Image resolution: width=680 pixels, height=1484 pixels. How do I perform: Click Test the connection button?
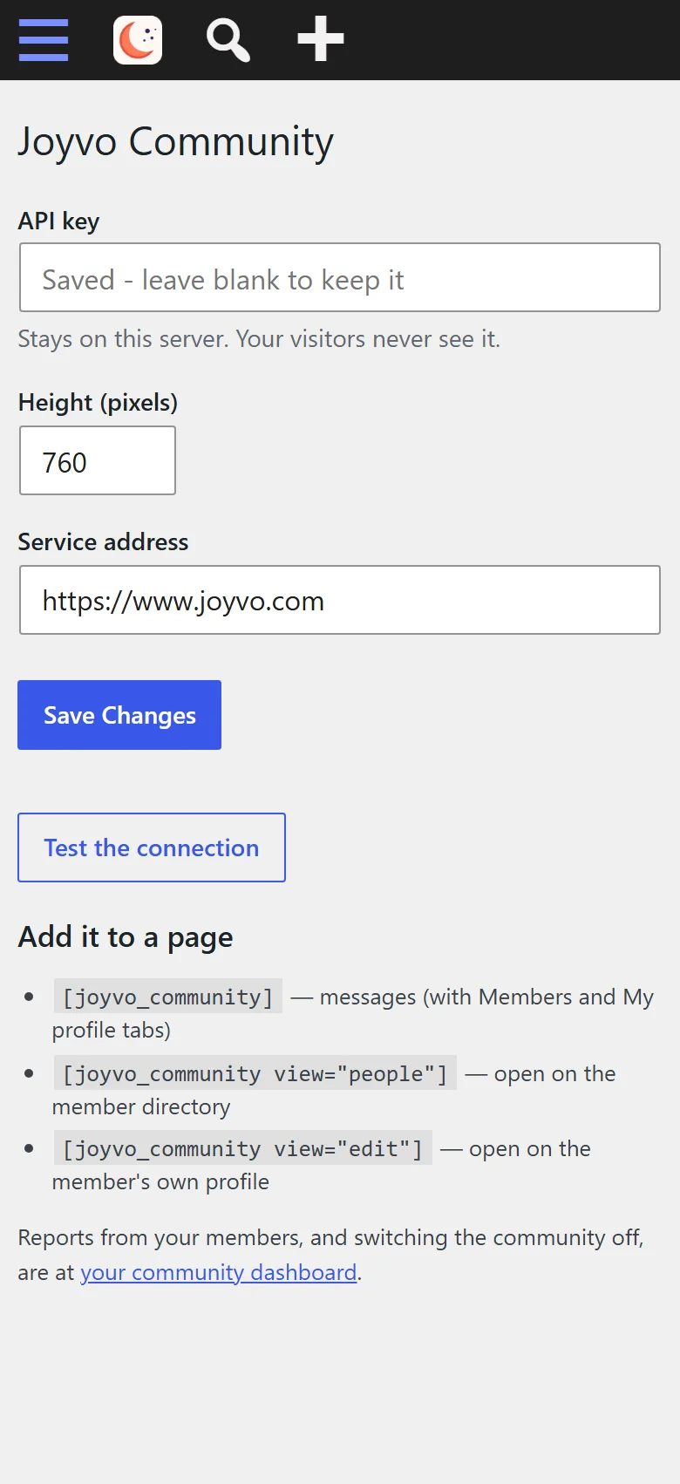[152, 848]
